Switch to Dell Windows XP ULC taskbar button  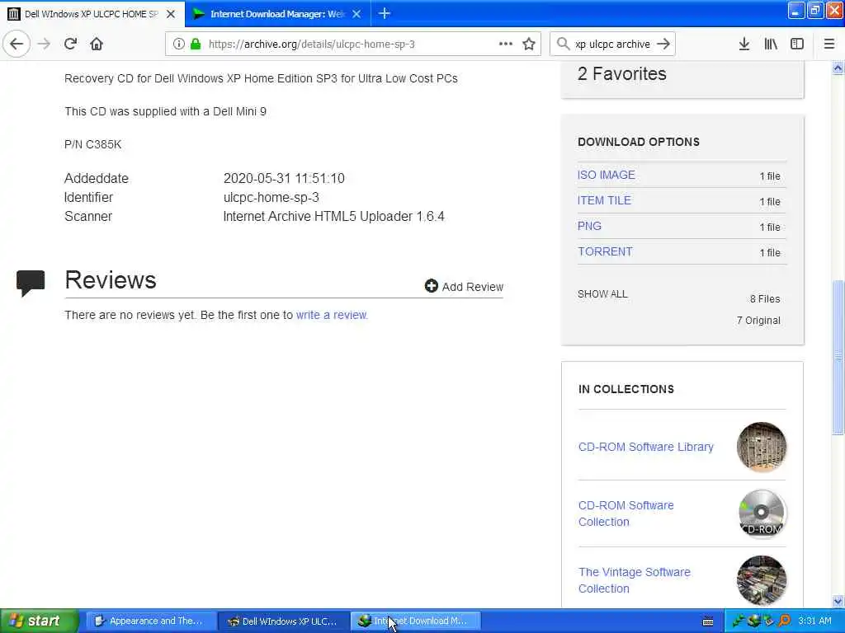pos(283,621)
